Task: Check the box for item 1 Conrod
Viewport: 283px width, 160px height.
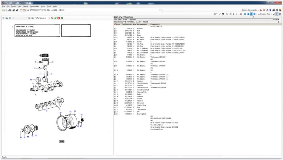Action: (115, 29)
